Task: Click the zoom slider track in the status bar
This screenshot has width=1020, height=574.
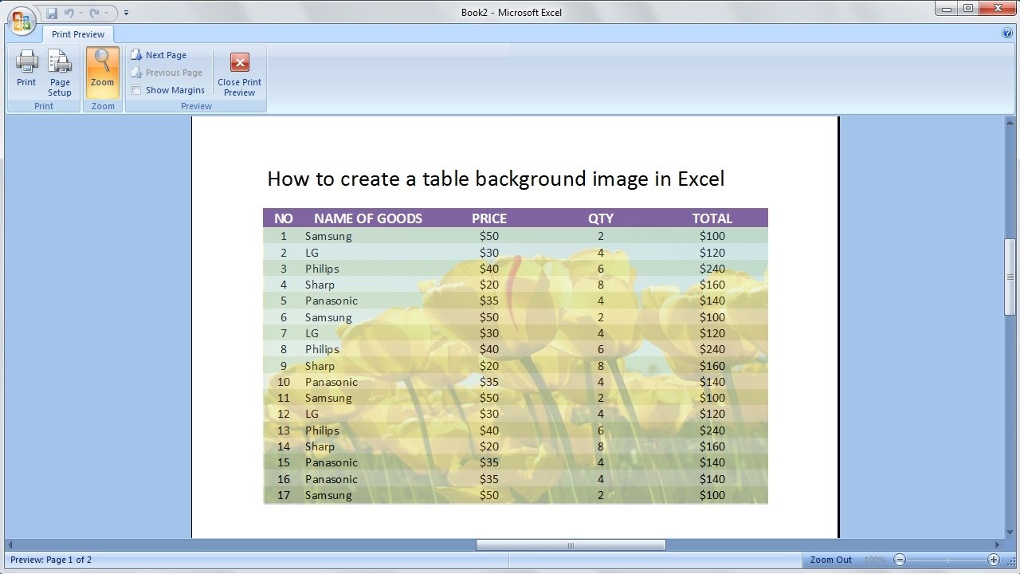Action: tap(947, 560)
